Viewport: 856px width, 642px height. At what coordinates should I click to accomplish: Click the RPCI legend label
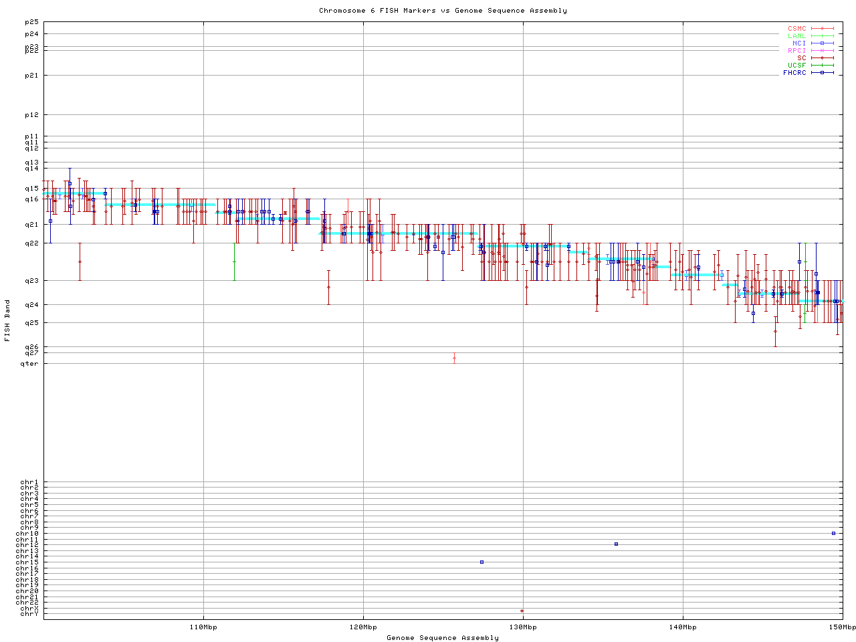[x=796, y=51]
